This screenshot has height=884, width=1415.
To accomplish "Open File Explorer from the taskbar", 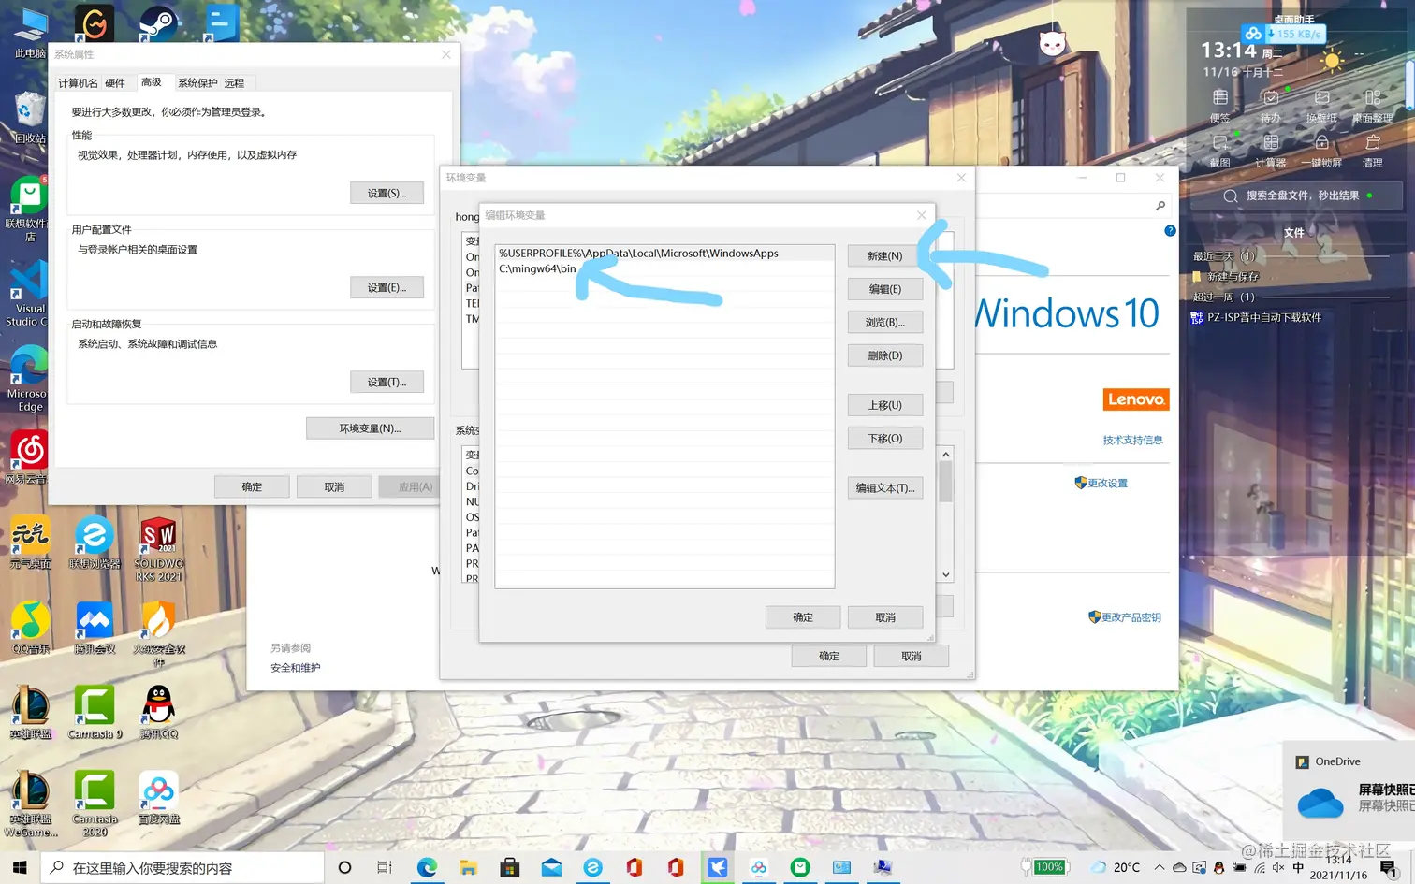I will point(468,867).
